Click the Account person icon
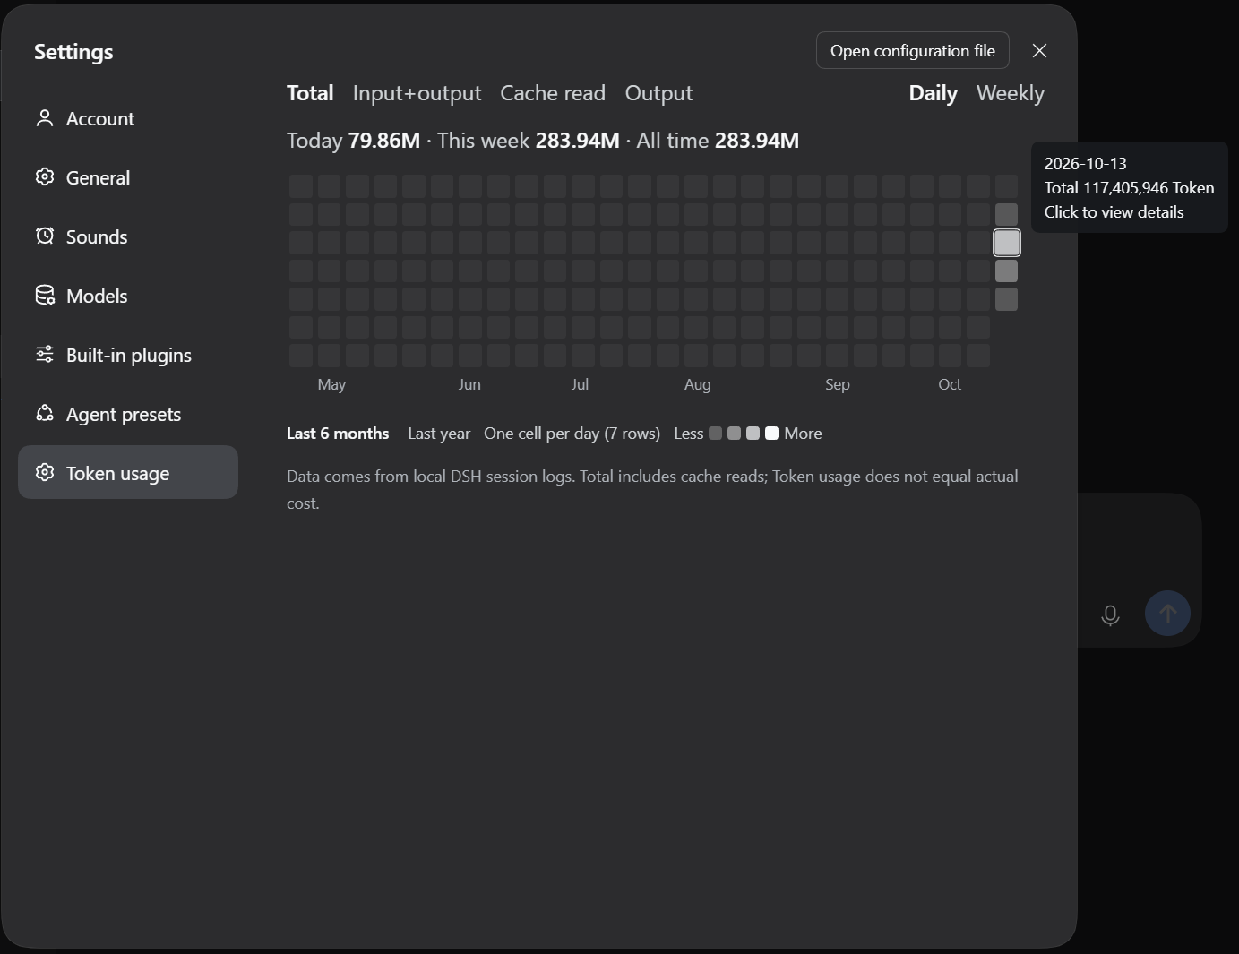Image resolution: width=1239 pixels, height=954 pixels. (x=45, y=118)
